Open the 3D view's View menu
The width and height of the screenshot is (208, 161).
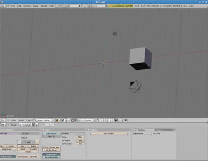[x=13, y=120]
